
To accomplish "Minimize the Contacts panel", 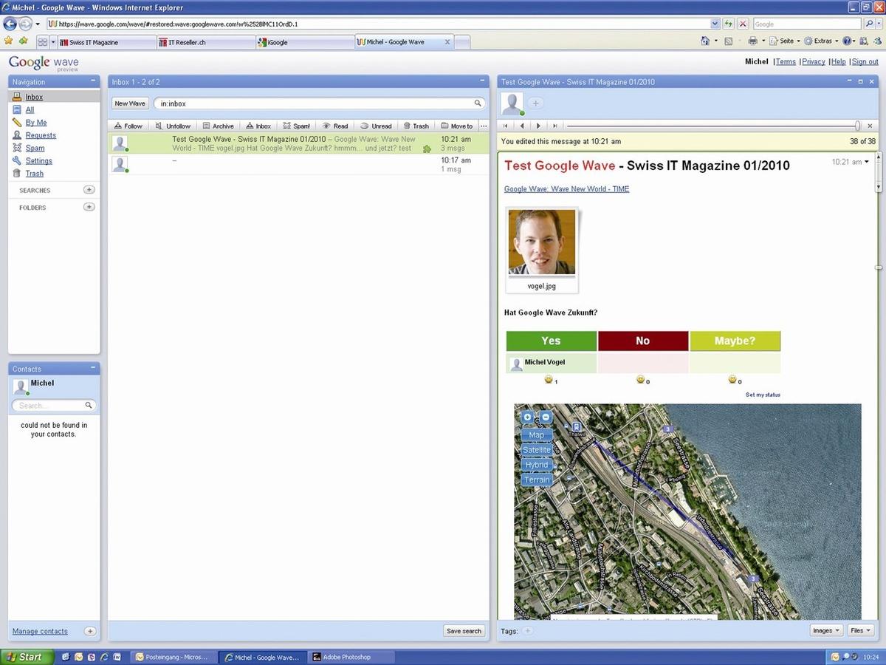I will 92,368.
